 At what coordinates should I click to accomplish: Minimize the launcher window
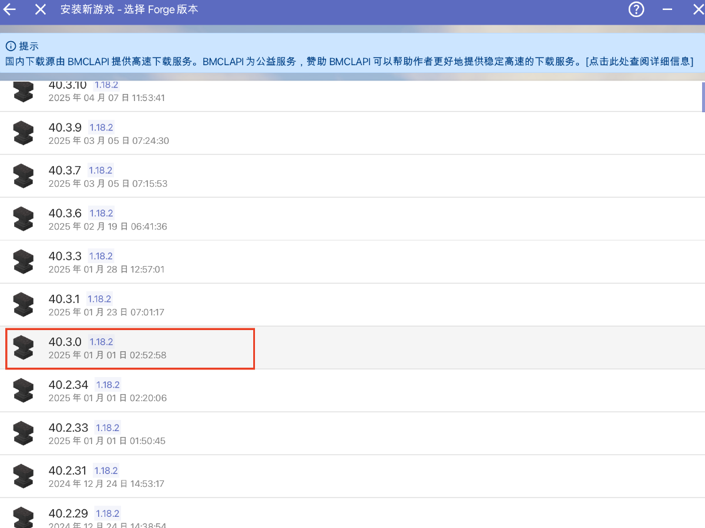(x=667, y=10)
